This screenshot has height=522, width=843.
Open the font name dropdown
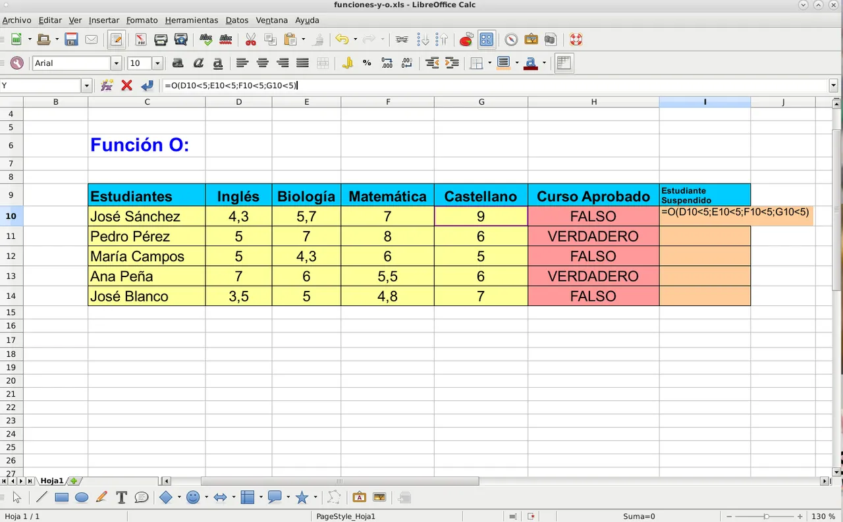[117, 63]
